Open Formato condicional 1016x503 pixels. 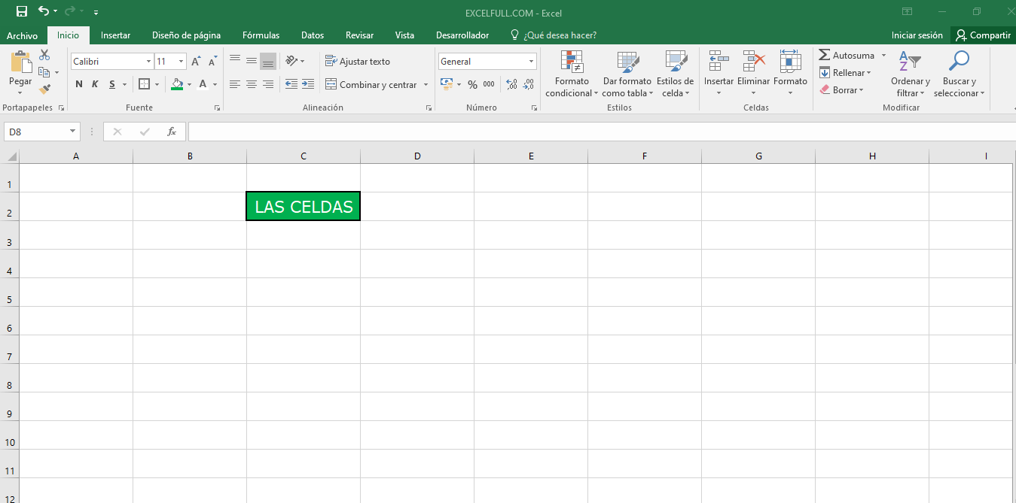[572, 74]
